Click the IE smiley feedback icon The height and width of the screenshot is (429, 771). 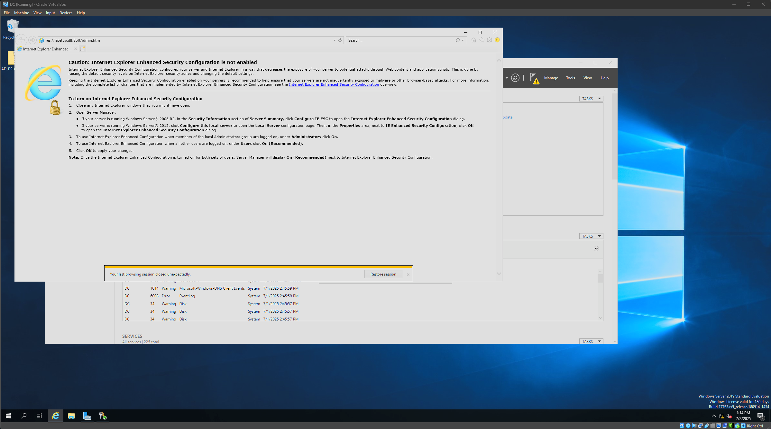(497, 40)
